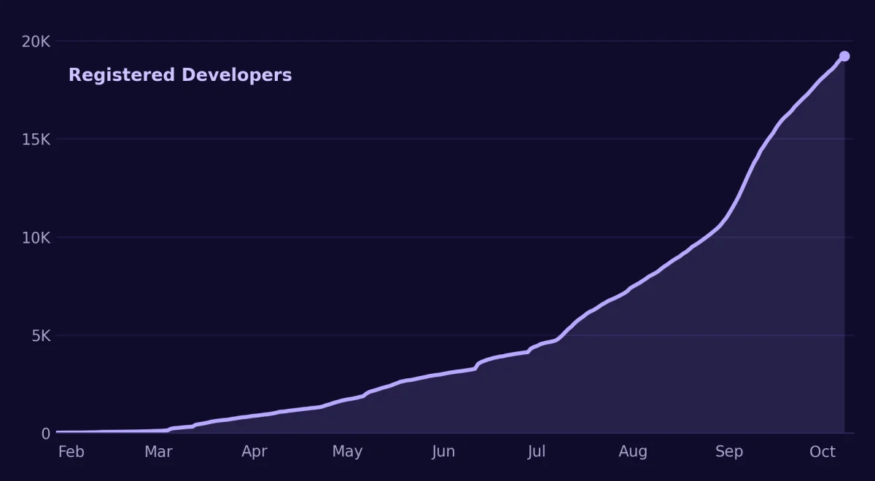Click the '10K' y-axis label

point(36,238)
